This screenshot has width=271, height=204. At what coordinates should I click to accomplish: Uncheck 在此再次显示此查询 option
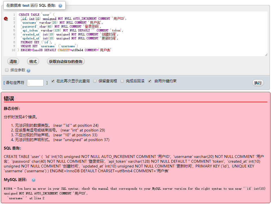[53, 81]
